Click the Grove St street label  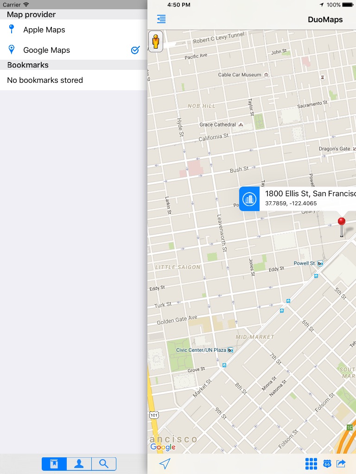point(196,369)
